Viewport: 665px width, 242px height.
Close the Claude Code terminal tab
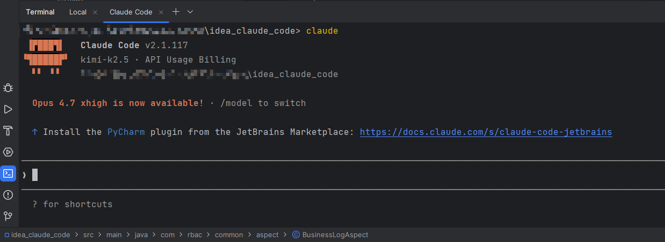[x=161, y=12]
